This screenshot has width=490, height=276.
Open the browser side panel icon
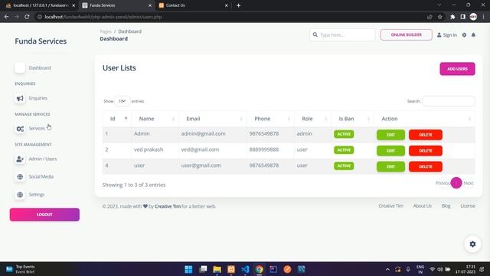point(462,17)
